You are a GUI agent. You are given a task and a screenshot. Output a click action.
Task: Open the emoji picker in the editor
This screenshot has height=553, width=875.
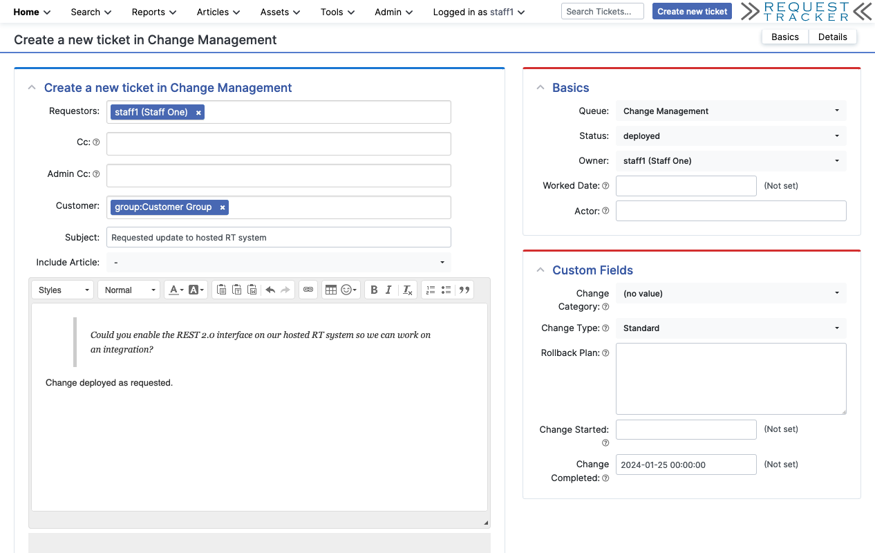pyautogui.click(x=346, y=290)
